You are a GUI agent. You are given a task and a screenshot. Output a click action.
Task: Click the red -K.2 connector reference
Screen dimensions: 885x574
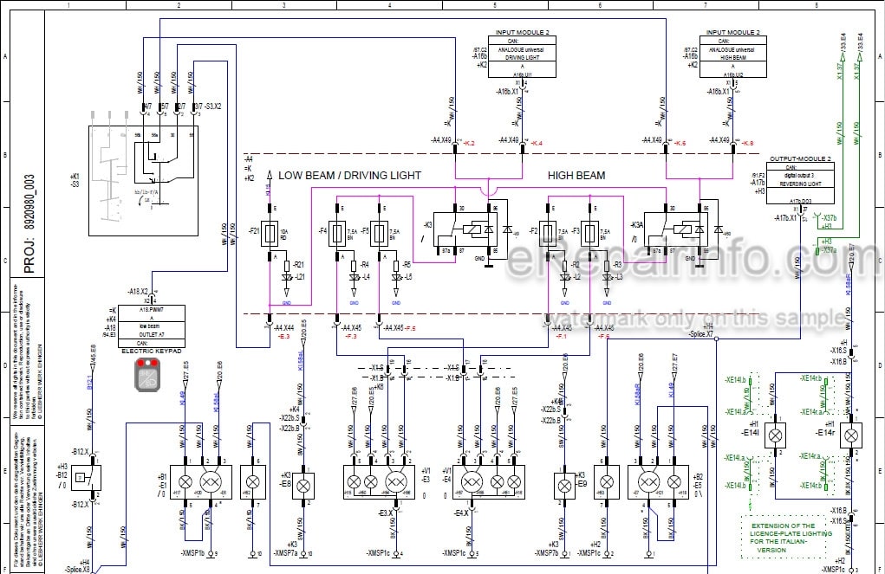click(x=469, y=143)
